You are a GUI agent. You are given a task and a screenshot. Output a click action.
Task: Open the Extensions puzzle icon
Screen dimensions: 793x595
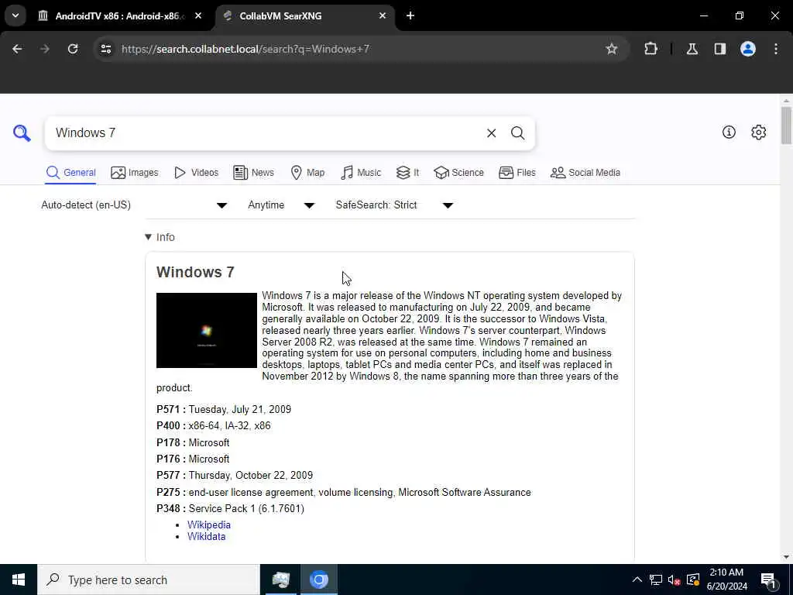click(651, 49)
